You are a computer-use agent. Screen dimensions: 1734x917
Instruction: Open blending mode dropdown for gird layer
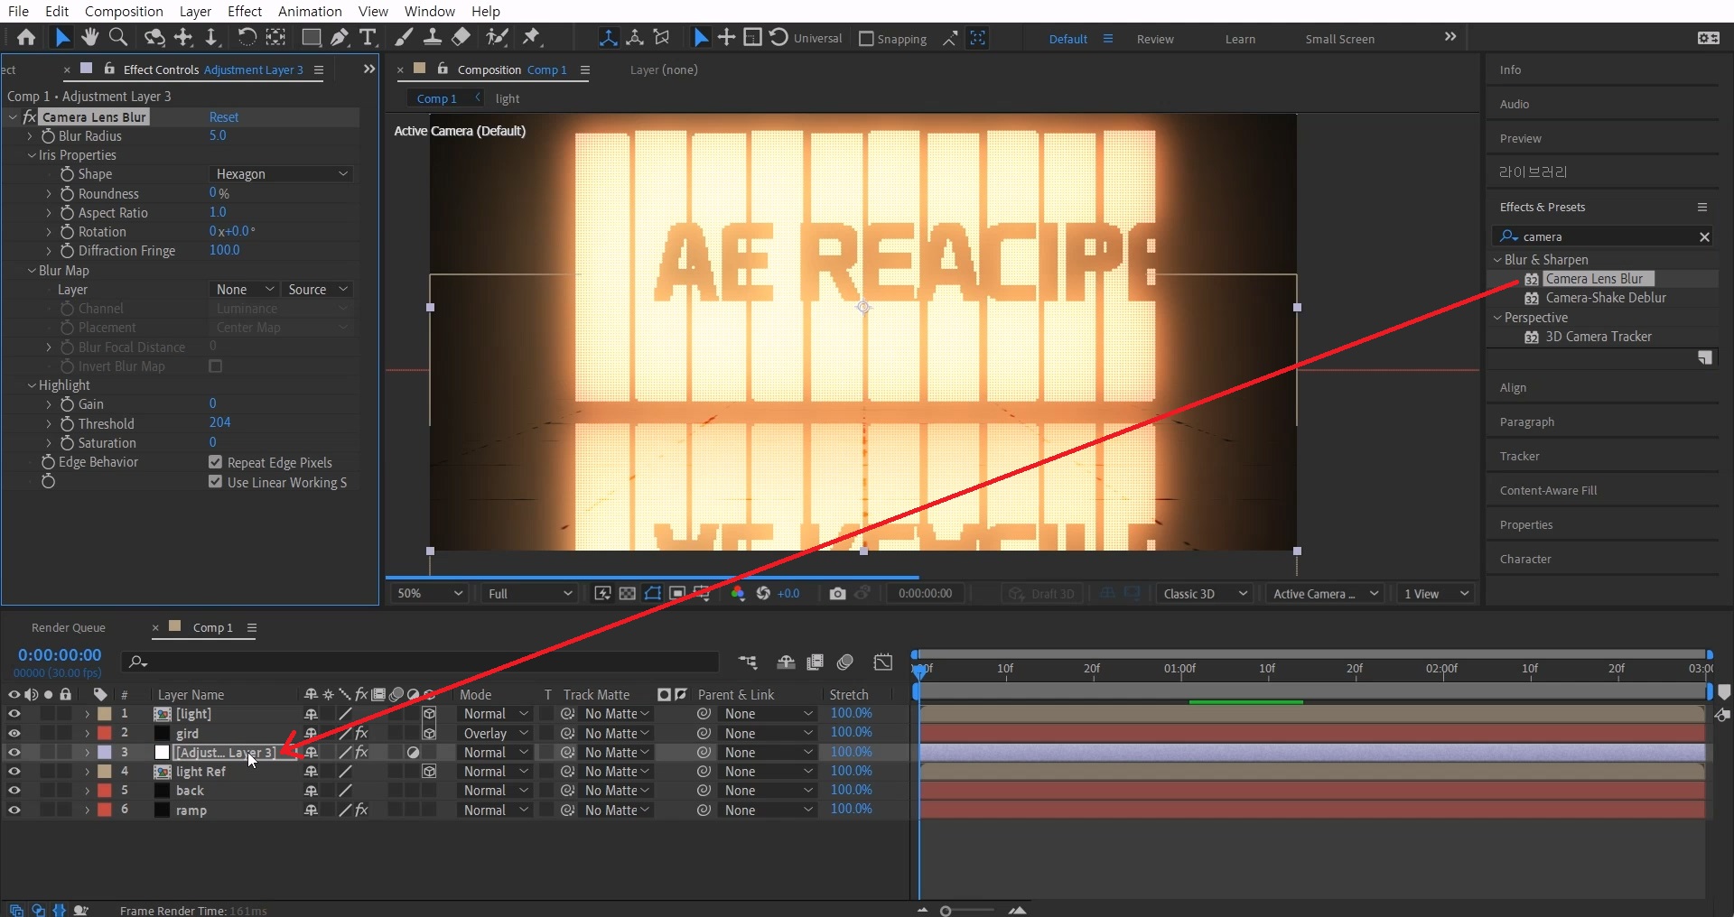coord(496,734)
